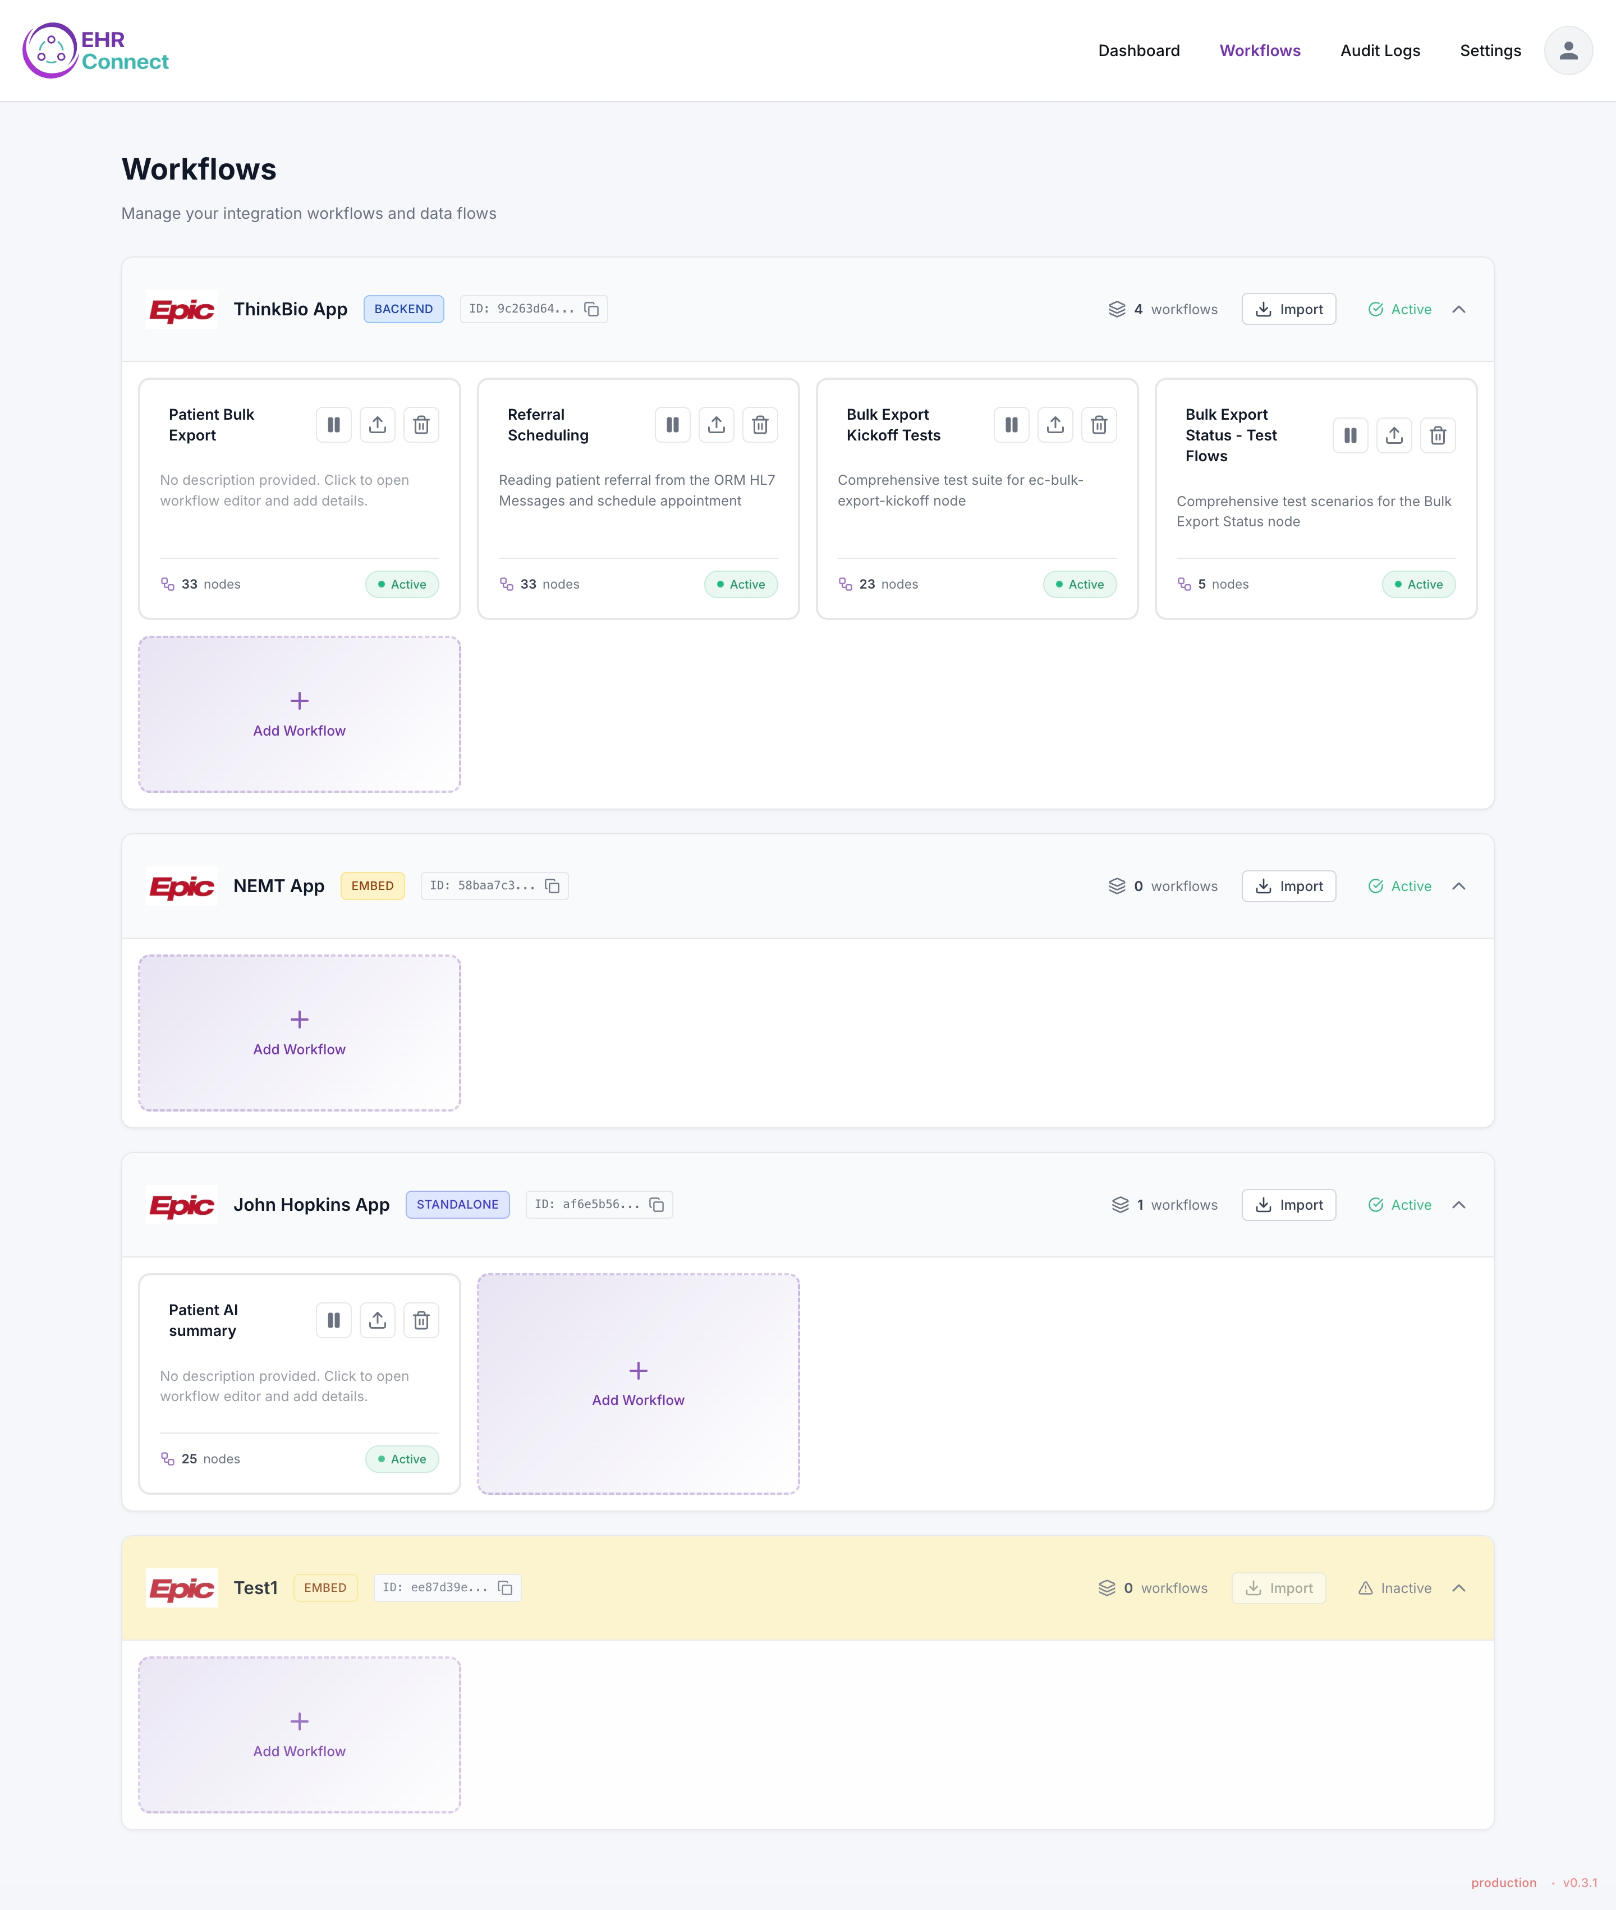The height and width of the screenshot is (1910, 1616).
Task: Collapse the Test1 app section
Action: click(1458, 1587)
